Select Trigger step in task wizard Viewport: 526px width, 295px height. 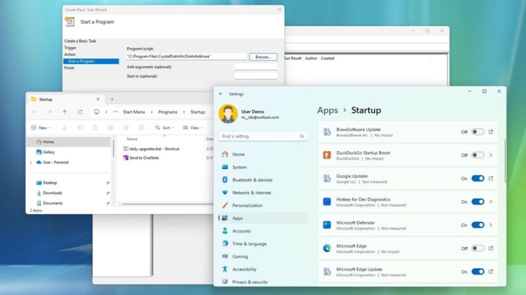coord(70,48)
